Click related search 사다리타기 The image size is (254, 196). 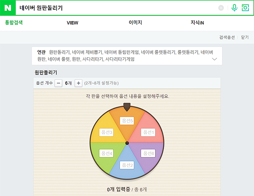[x=92, y=59]
